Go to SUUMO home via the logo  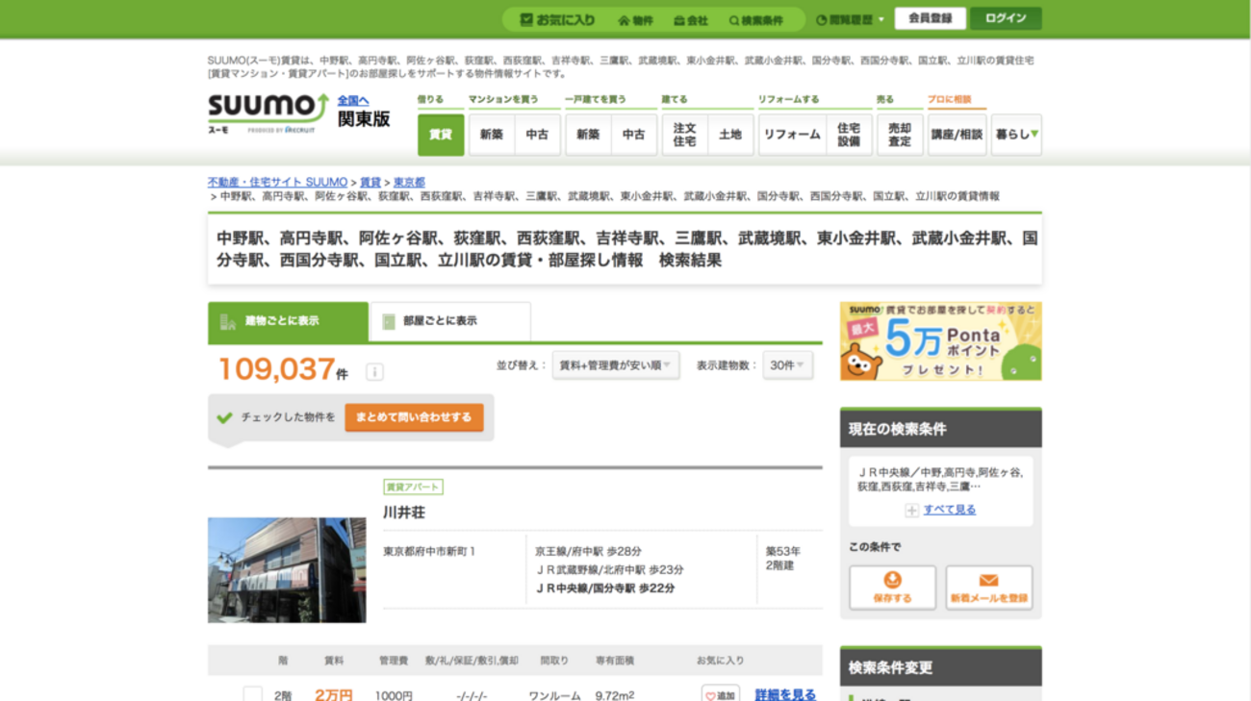[x=268, y=112]
